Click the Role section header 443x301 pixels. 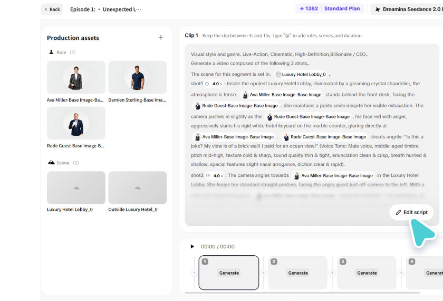(x=62, y=52)
